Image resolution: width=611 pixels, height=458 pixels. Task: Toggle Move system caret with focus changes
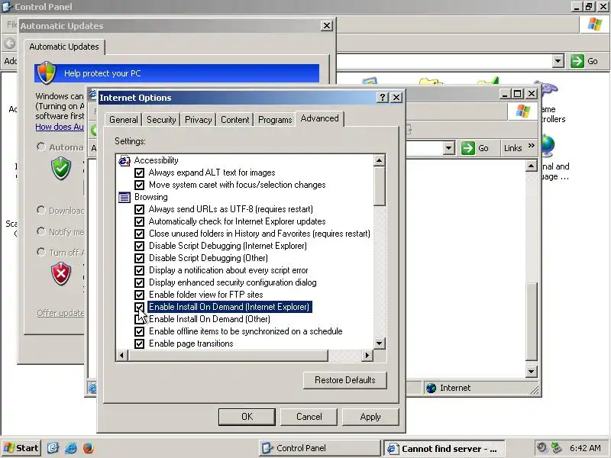(x=139, y=185)
